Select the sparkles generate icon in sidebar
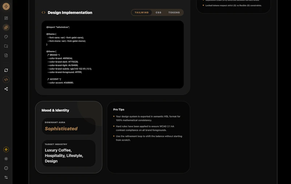Screen dimensions: 291x184 click(x=6, y=27)
